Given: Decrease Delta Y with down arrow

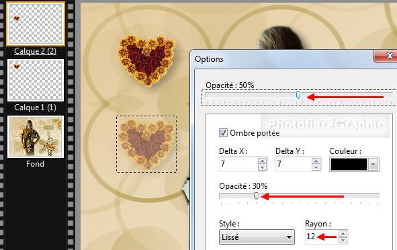Looking at the screenshot, I should [x=316, y=167].
